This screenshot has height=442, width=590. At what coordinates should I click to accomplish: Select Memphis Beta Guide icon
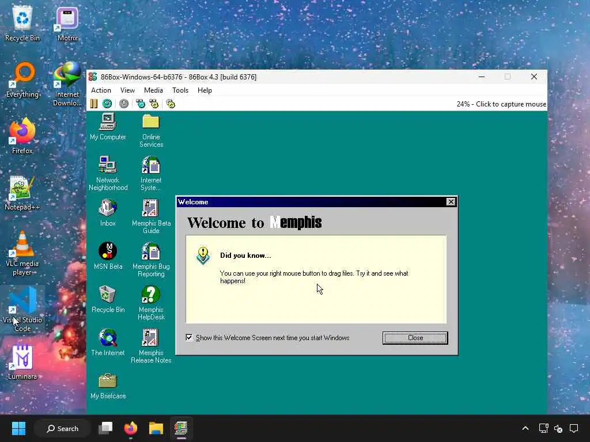coord(151,216)
